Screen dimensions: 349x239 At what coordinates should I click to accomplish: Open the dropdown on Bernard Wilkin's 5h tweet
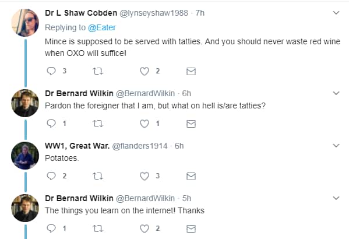[x=336, y=198]
